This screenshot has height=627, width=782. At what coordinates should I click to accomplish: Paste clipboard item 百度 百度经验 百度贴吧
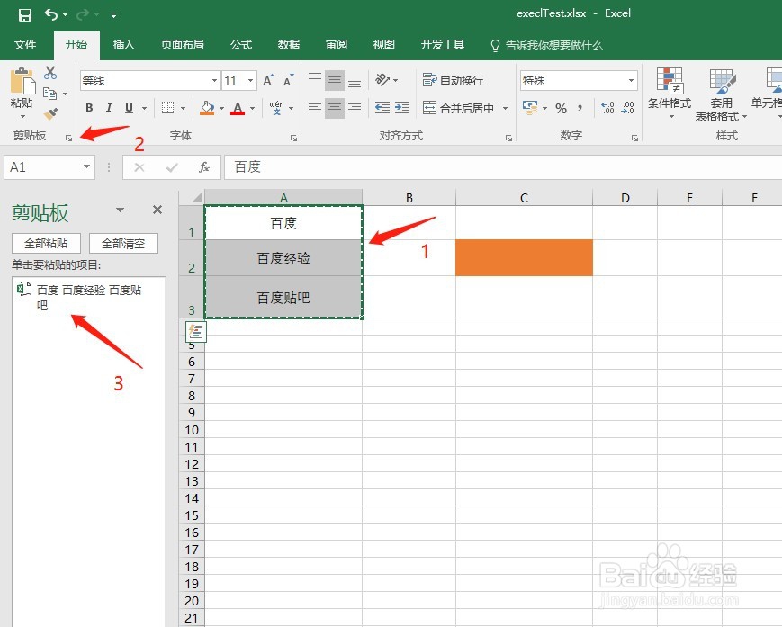(89, 297)
